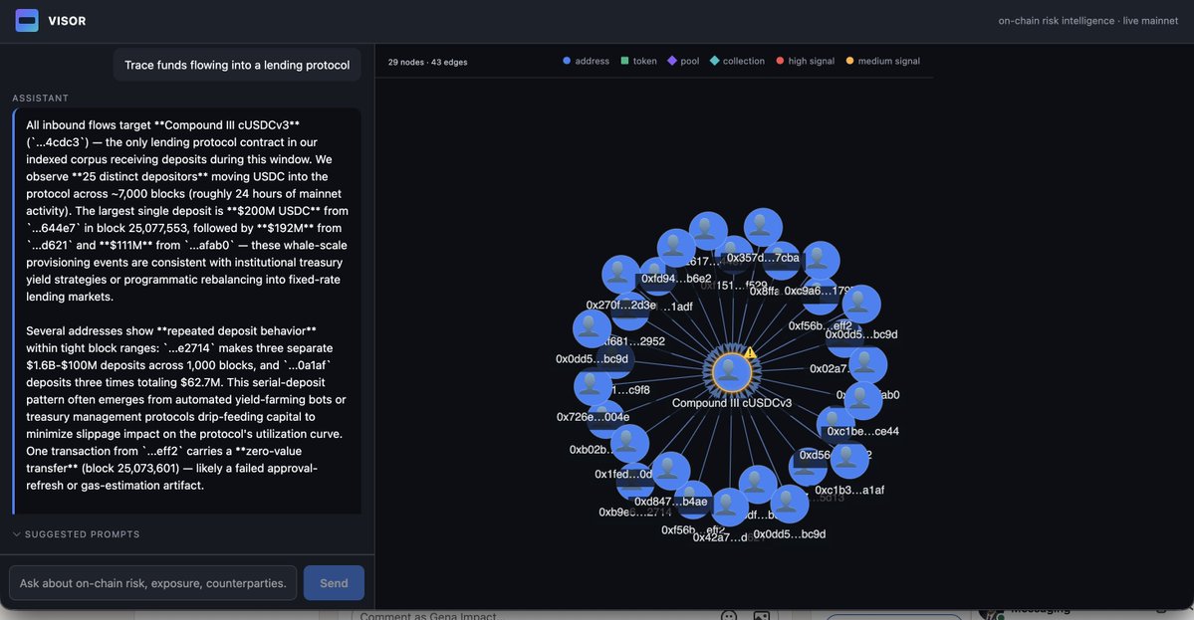This screenshot has width=1194, height=620.
Task: Click the '0x270f…2d3e' node label
Action: coord(620,306)
